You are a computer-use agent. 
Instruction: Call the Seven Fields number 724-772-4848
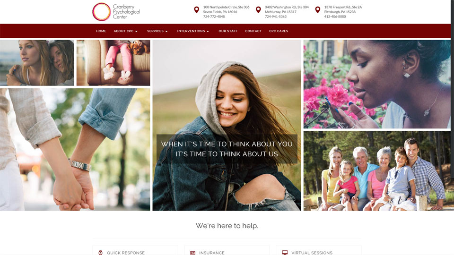click(x=214, y=17)
